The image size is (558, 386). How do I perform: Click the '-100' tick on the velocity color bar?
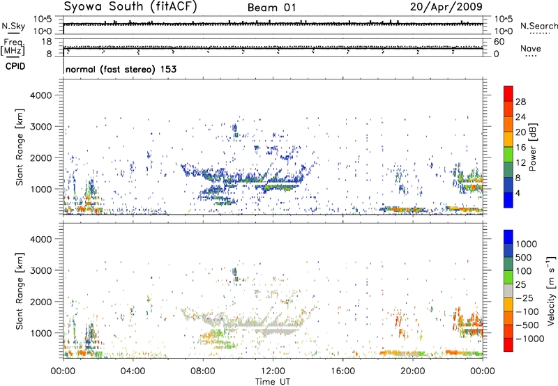pos(527,311)
